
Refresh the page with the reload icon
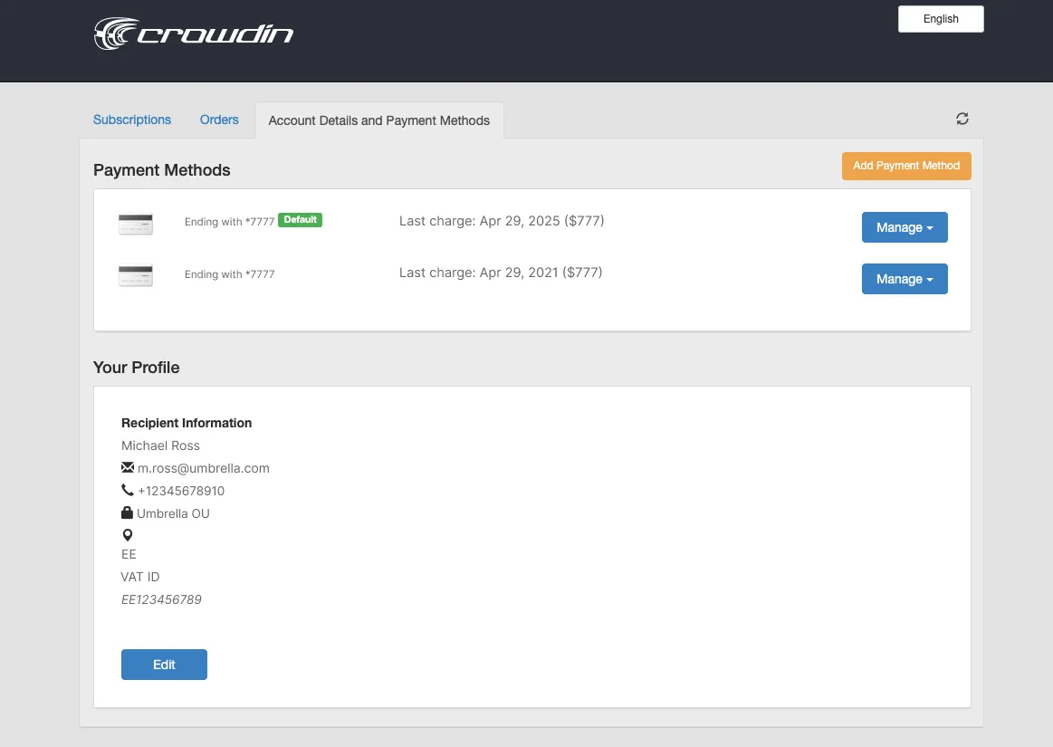pyautogui.click(x=962, y=119)
